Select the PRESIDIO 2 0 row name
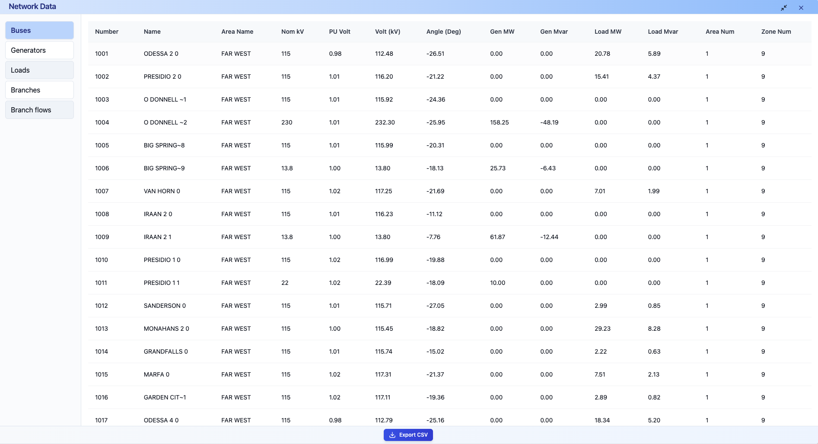This screenshot has height=444, width=818. [x=162, y=77]
